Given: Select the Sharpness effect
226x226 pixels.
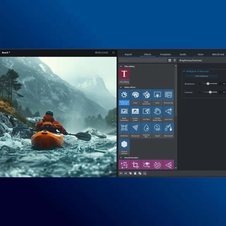Looking at the screenshot, I should click(135, 130).
